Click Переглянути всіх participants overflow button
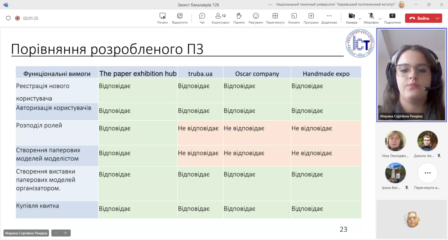 tap(427, 174)
